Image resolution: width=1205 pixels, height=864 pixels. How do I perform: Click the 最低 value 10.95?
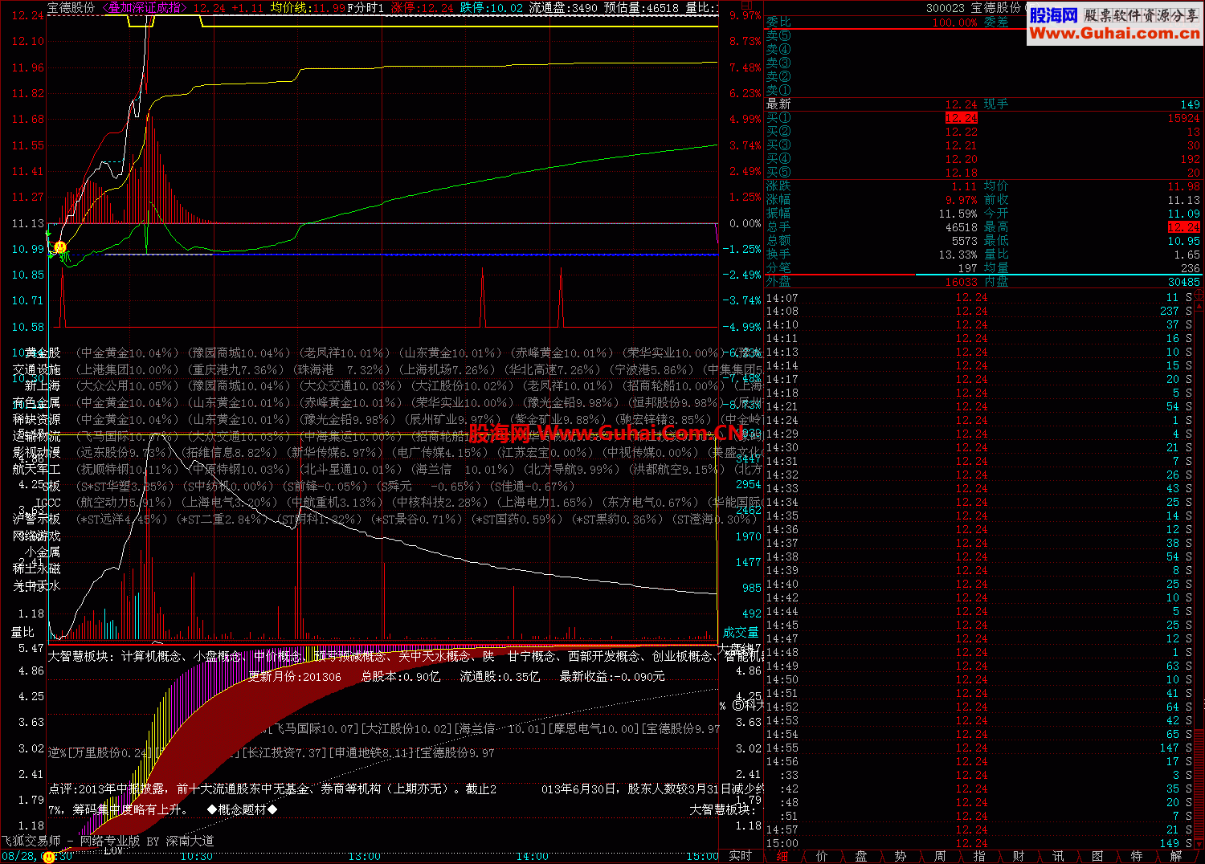(x=1184, y=241)
